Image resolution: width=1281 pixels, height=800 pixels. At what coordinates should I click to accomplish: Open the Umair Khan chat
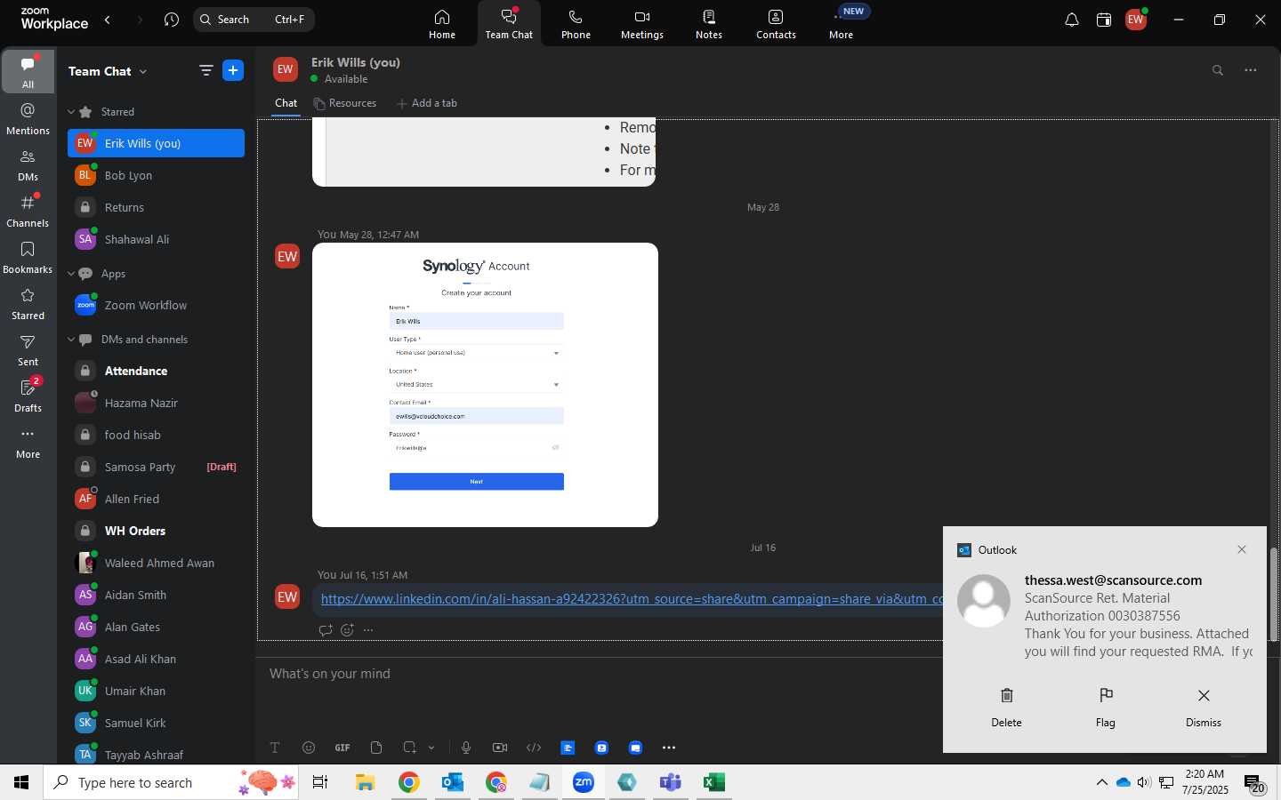(x=156, y=691)
